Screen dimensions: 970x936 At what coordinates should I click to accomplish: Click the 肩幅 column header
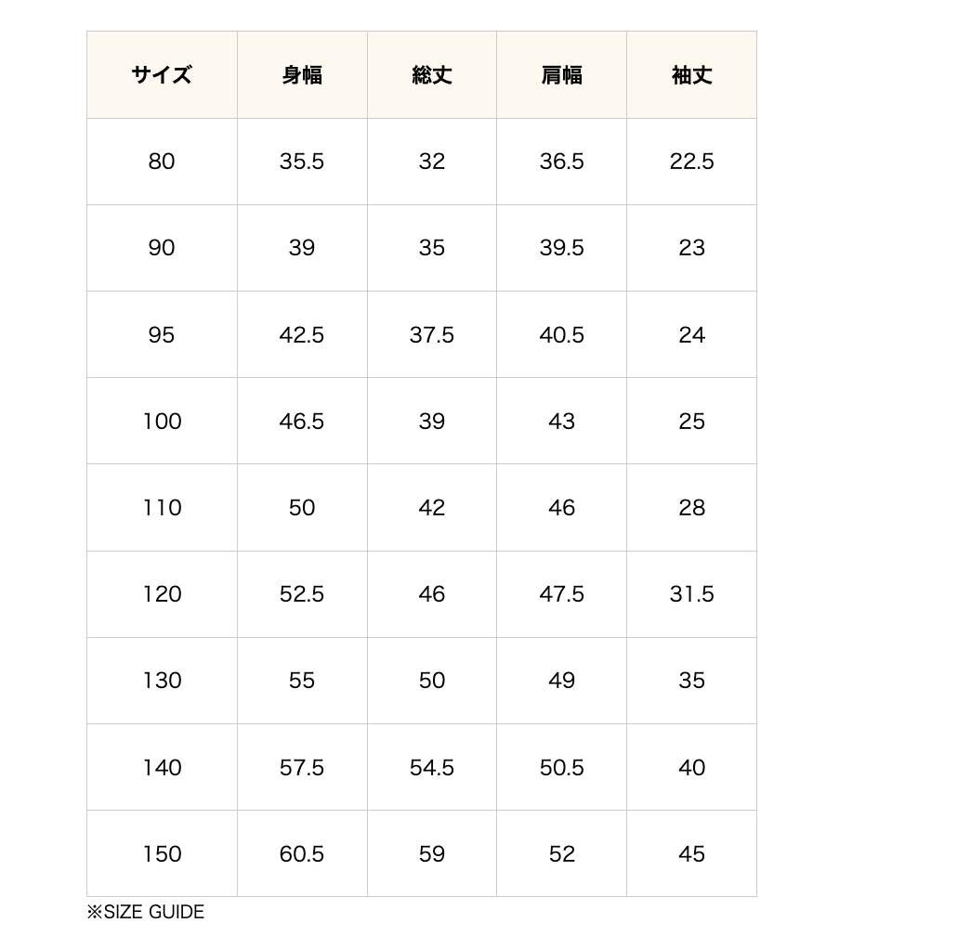point(562,75)
